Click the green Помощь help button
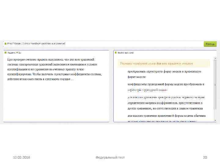Viewport: 220px width, 165px height. coord(210,44)
